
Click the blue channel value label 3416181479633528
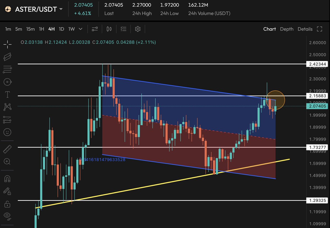[x=102, y=160]
